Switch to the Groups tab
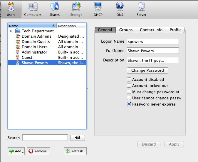 point(126,30)
